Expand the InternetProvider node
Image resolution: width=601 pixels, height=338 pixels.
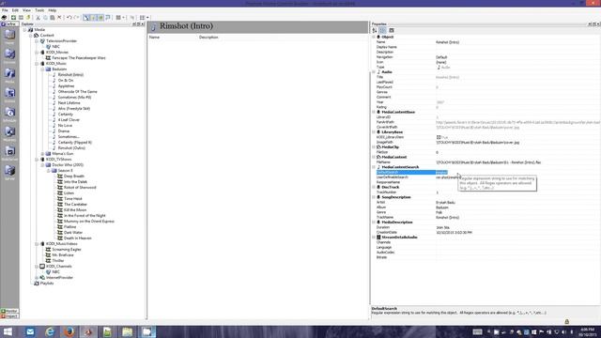37,278
